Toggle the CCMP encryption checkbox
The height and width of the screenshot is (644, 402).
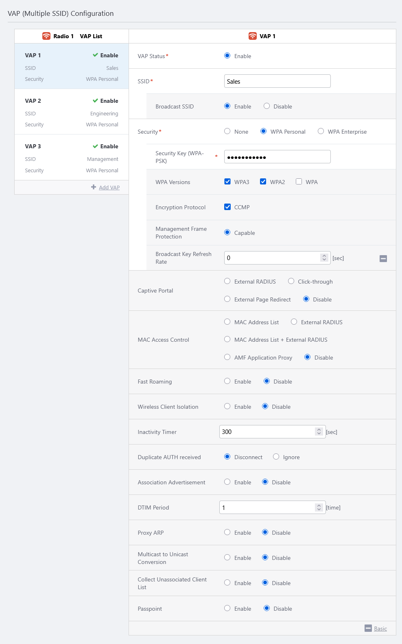(227, 207)
